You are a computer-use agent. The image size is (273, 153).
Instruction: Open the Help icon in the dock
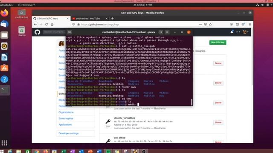tap(4, 79)
